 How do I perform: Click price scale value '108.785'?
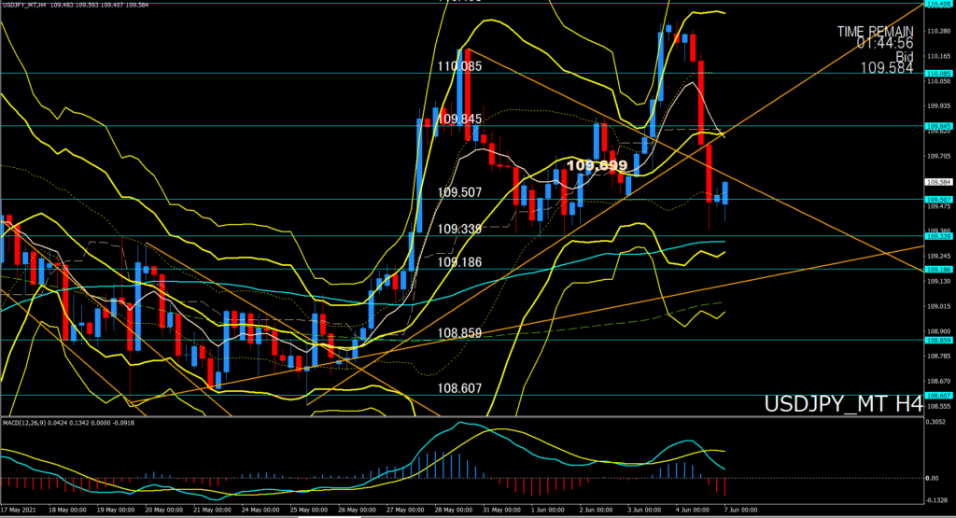pyautogui.click(x=939, y=356)
